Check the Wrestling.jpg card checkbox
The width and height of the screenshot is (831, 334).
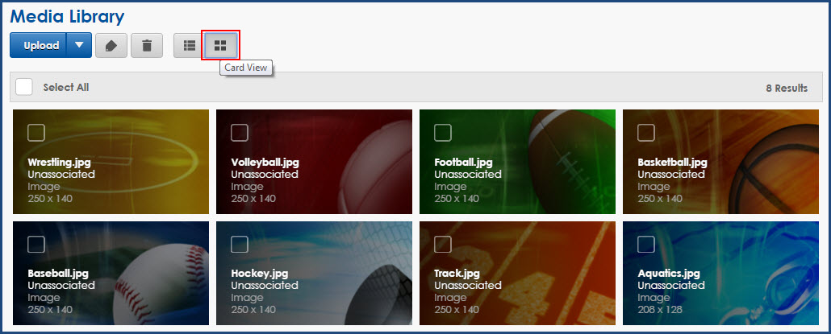click(36, 133)
